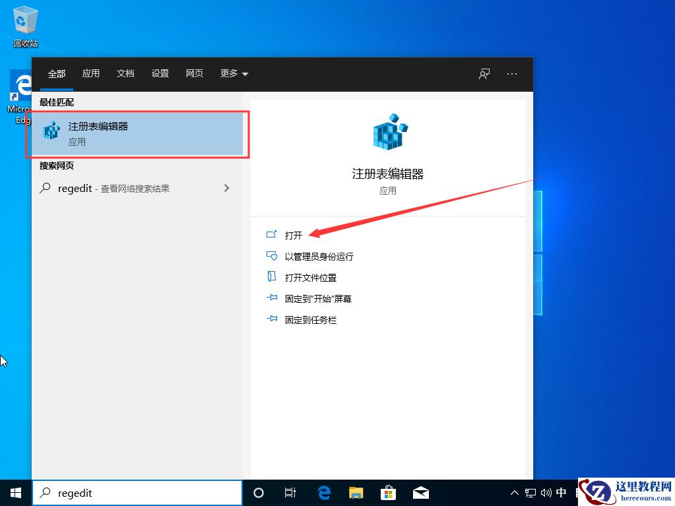Expand the regedit web search result arrow
The image size is (675, 506).
point(226,188)
